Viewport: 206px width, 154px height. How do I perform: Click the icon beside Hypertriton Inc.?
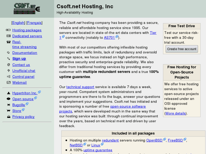[9, 93]
